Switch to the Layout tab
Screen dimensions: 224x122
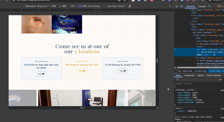point(200,75)
